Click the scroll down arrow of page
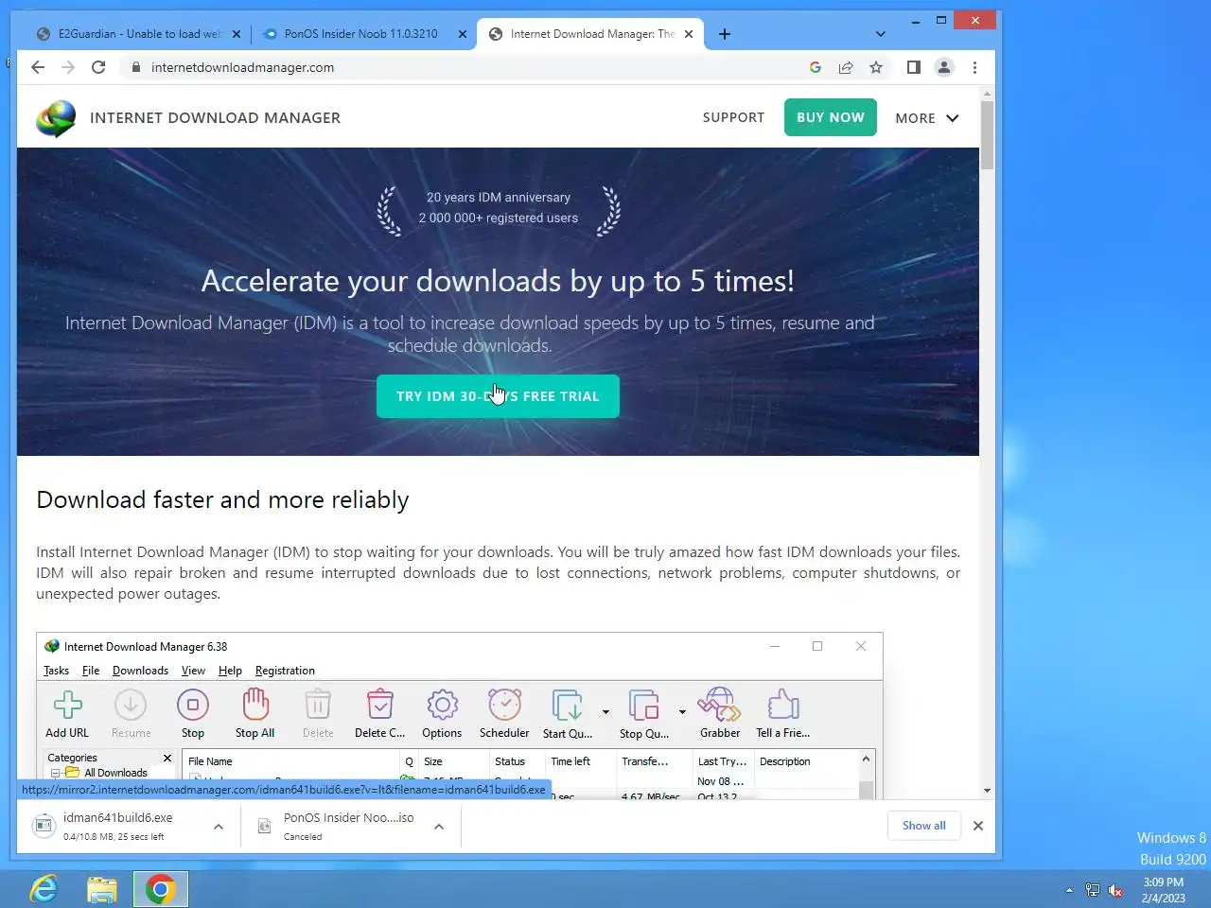 tap(988, 791)
